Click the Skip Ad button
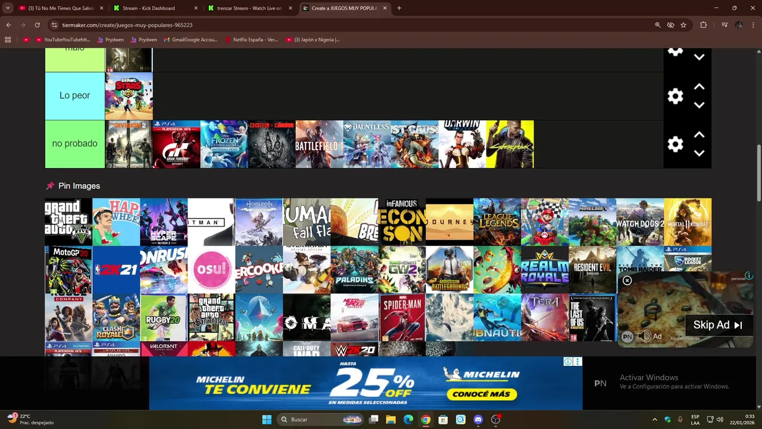This screenshot has width=762, height=429. coord(718,325)
